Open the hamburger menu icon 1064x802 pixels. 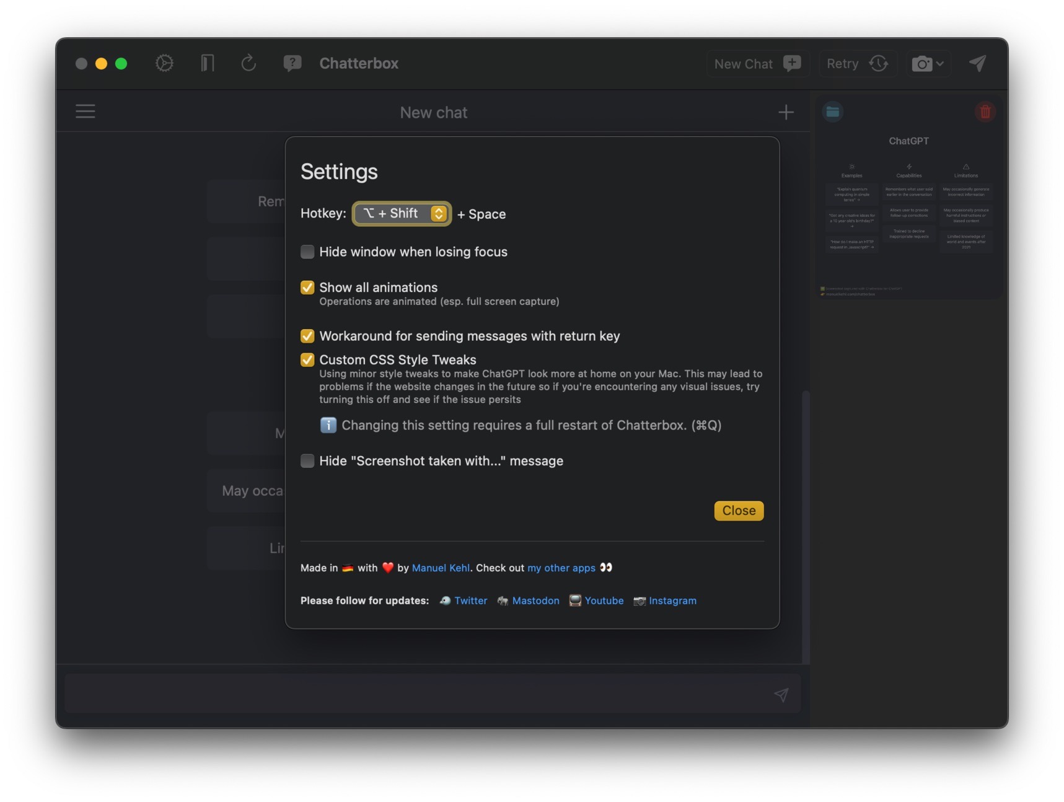[x=86, y=112]
